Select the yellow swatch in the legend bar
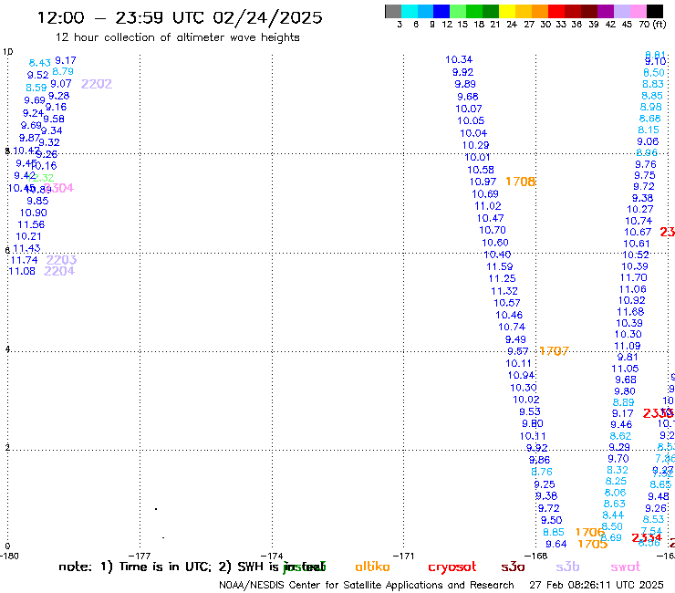This screenshot has width=675, height=593. pyautogui.click(x=507, y=11)
